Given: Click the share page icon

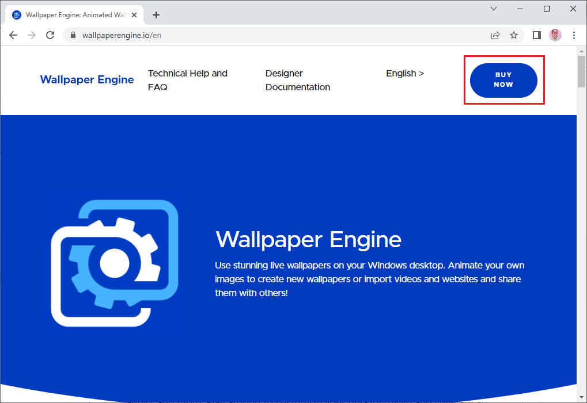Looking at the screenshot, I should coord(495,35).
